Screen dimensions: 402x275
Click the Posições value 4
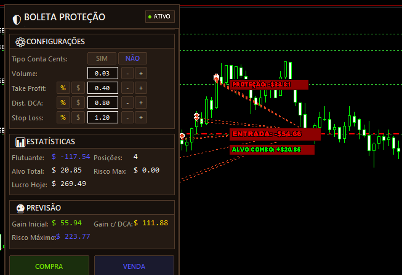pyautogui.click(x=135, y=157)
